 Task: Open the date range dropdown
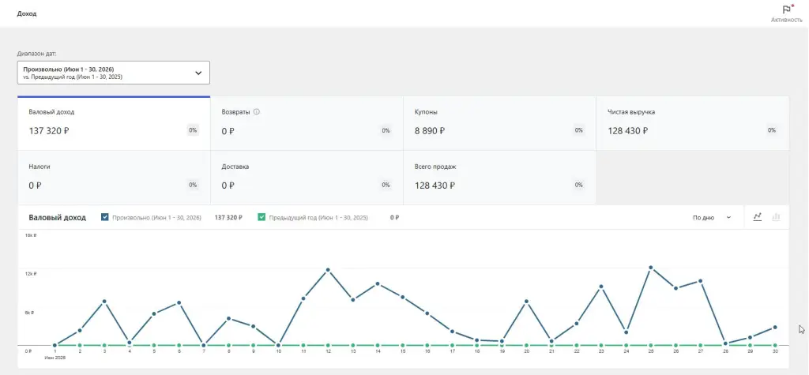(x=114, y=73)
